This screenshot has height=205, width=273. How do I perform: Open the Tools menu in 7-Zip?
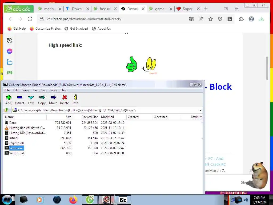[x=53, y=90]
